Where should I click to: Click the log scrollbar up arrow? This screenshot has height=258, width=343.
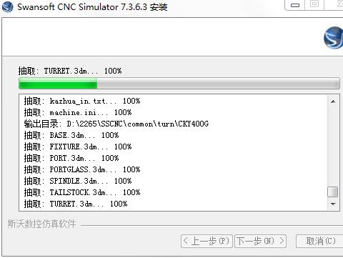(x=333, y=101)
